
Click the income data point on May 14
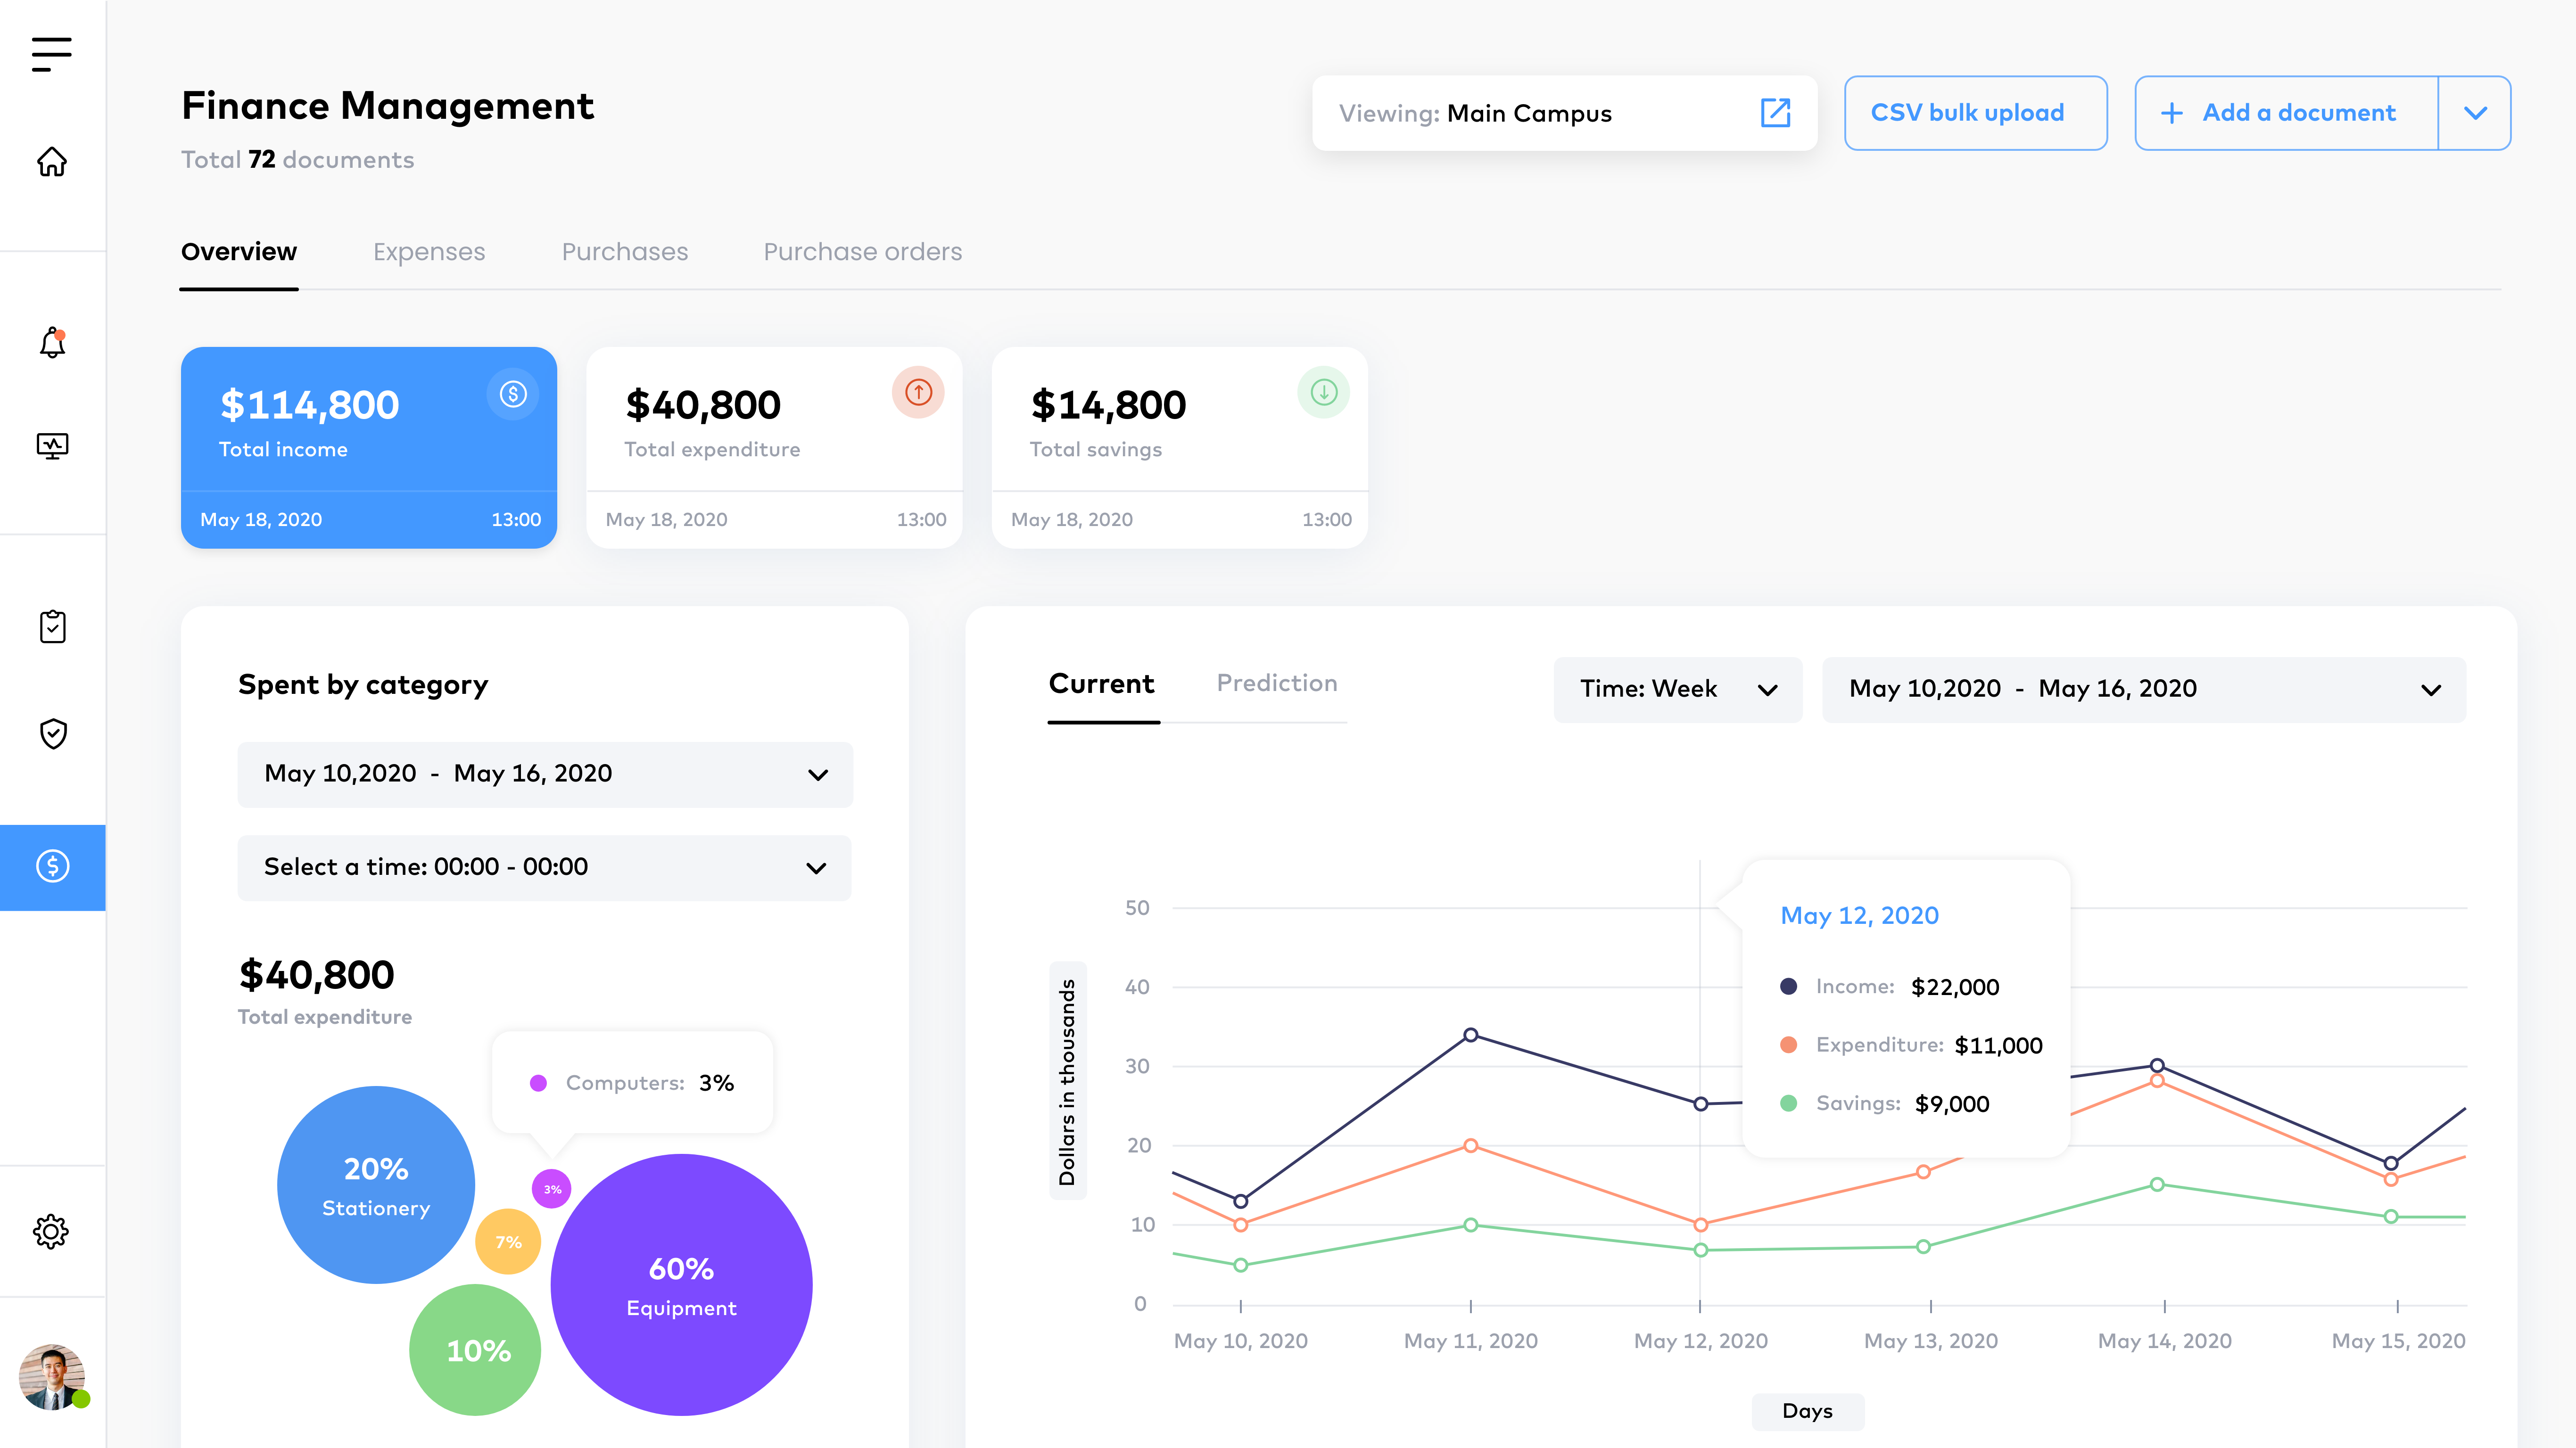tap(2157, 1066)
